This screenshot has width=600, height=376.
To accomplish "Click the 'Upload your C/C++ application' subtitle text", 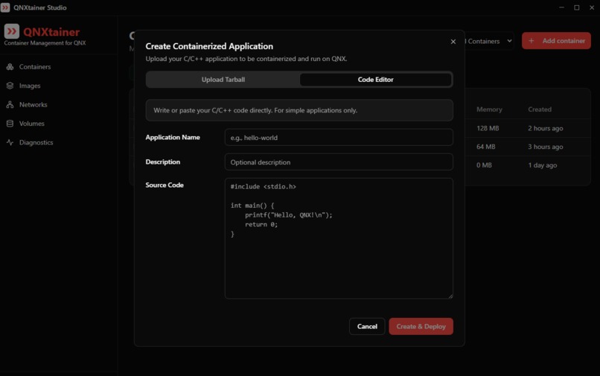I will [246, 59].
